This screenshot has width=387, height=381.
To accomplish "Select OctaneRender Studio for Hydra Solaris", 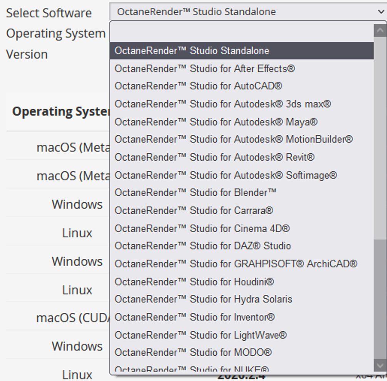I will 203,299.
